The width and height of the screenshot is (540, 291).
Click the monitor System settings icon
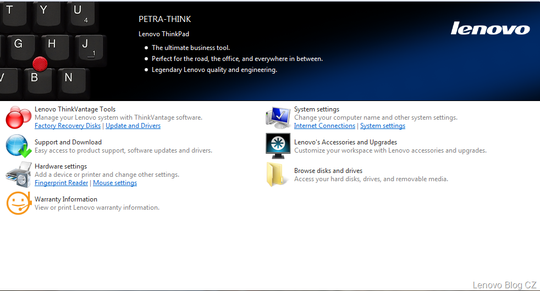[278, 117]
